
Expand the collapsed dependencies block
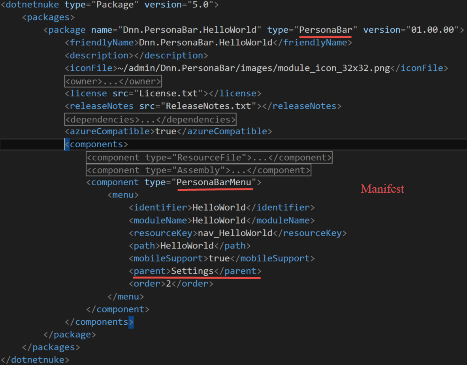151,119
